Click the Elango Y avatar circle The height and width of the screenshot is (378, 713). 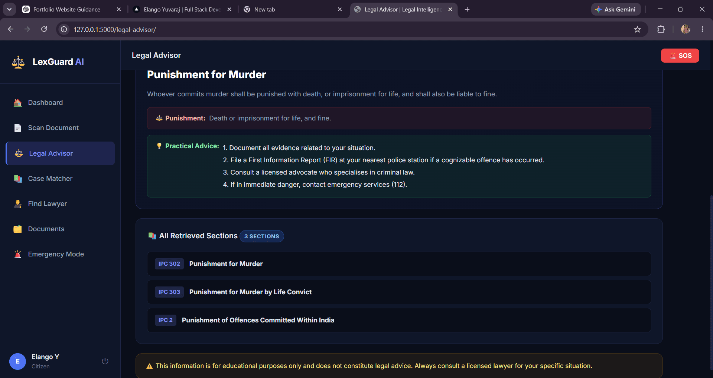(x=17, y=361)
